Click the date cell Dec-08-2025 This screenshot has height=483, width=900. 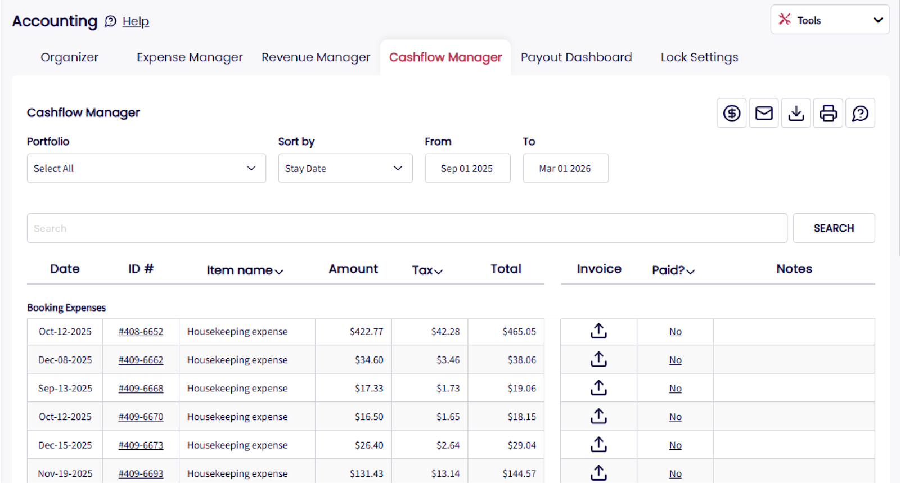coord(65,360)
